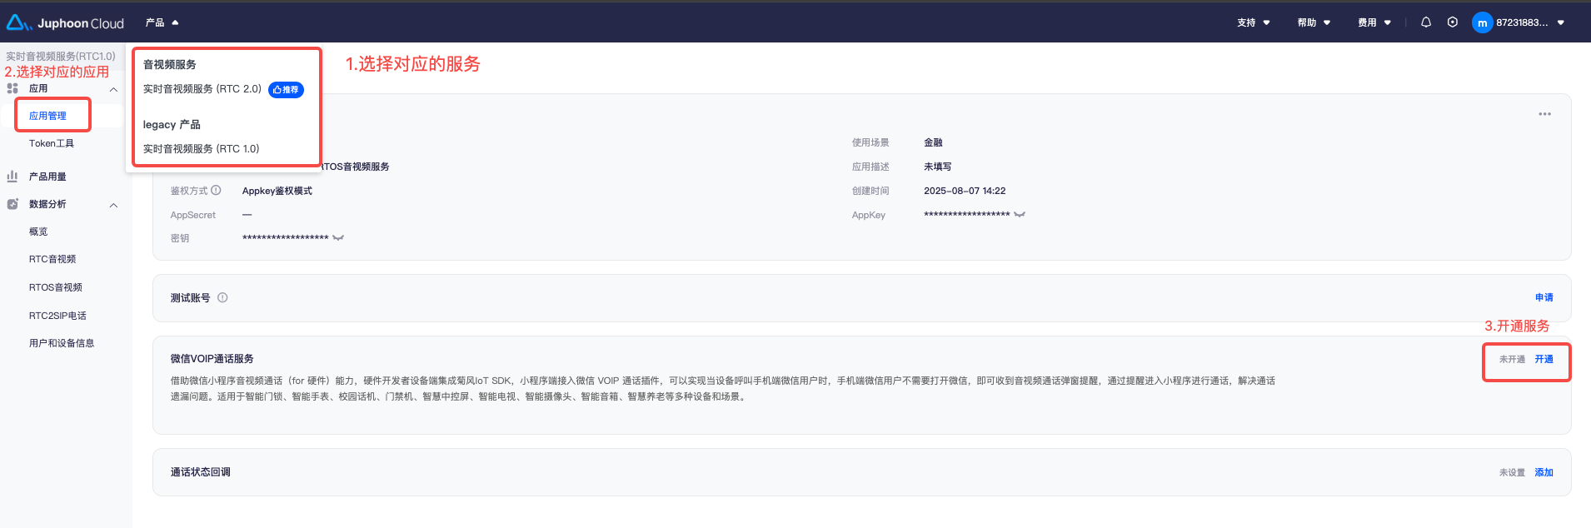This screenshot has height=528, width=1591.
Task: Click the 未开通 status text
Action: click(1512, 359)
